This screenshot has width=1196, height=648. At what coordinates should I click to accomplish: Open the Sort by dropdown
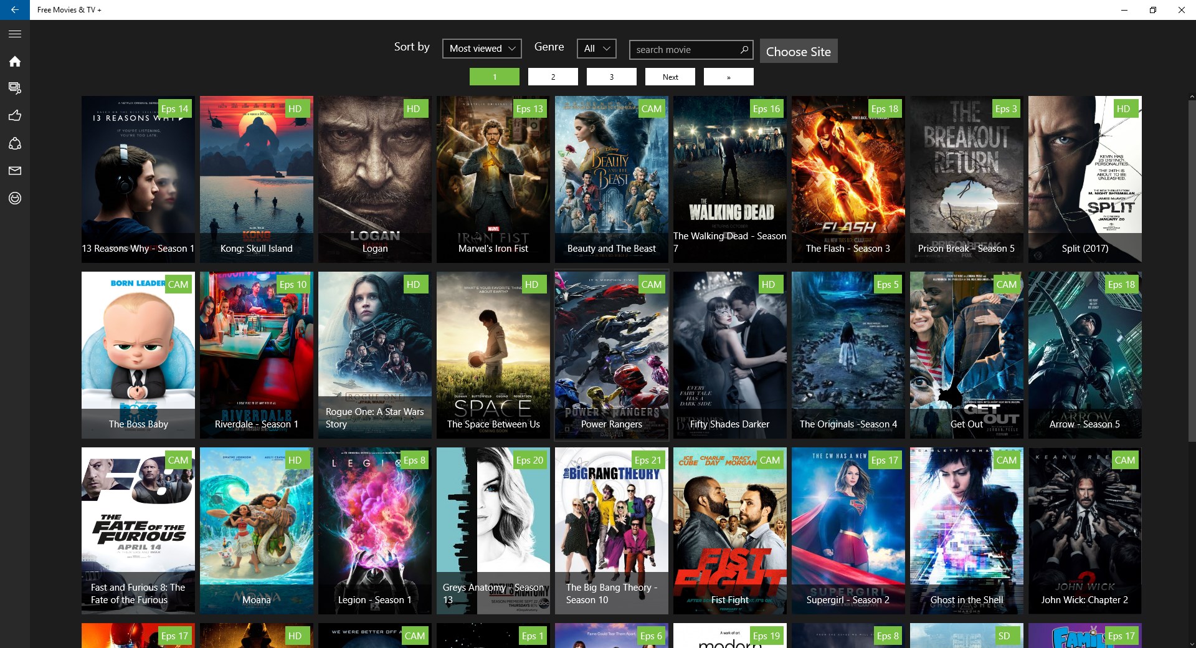pos(481,48)
